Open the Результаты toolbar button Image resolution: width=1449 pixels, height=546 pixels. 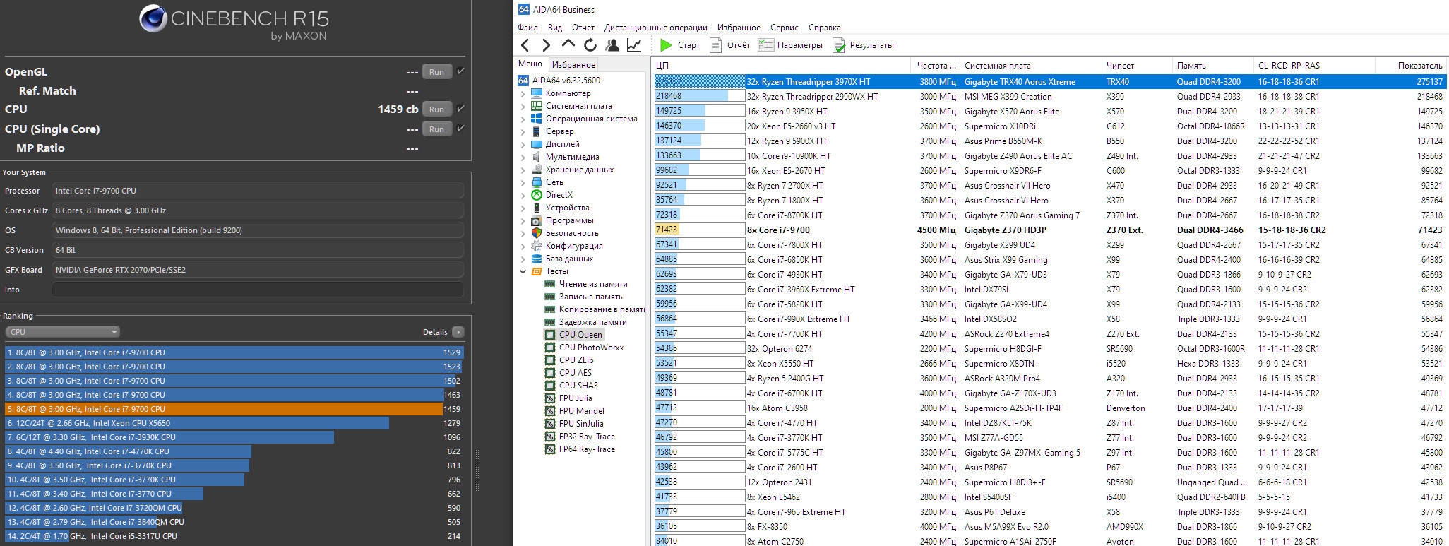pyautogui.click(x=863, y=45)
